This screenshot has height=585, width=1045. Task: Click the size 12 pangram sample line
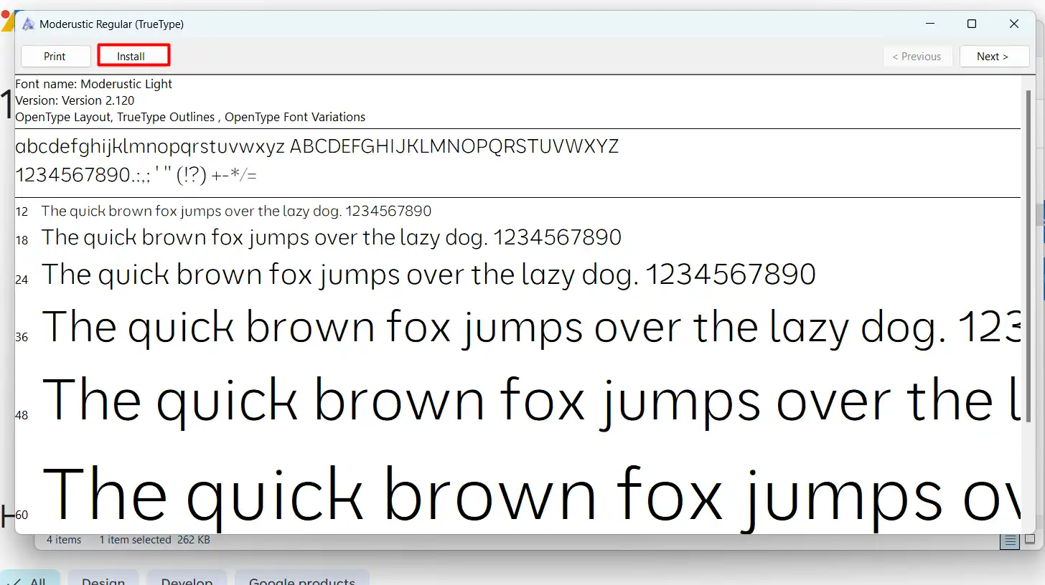point(236,211)
